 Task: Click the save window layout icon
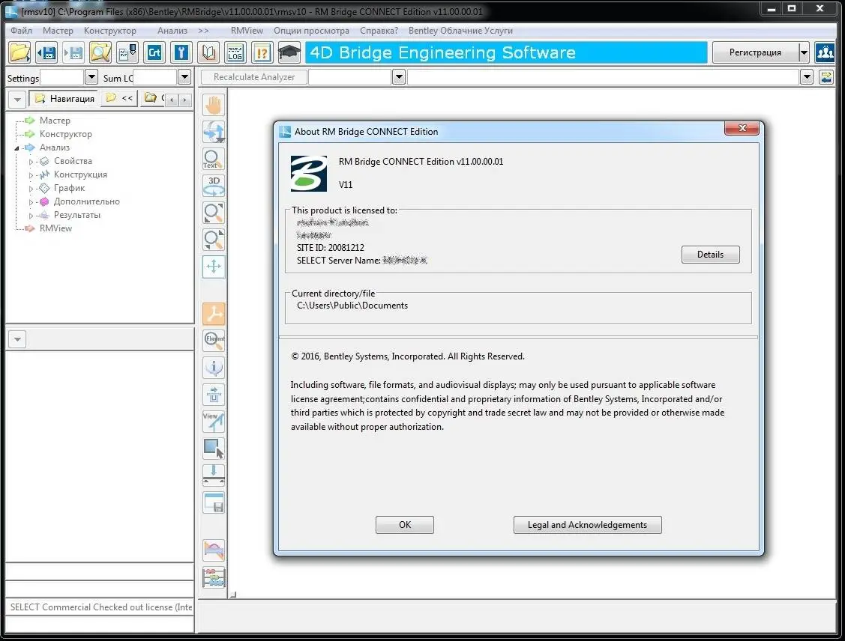pos(214,502)
